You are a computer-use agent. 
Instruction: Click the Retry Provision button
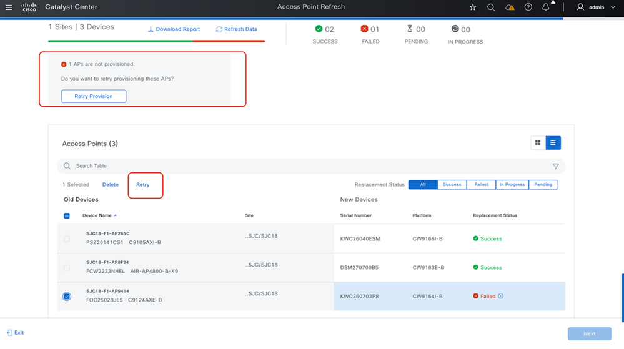[94, 96]
